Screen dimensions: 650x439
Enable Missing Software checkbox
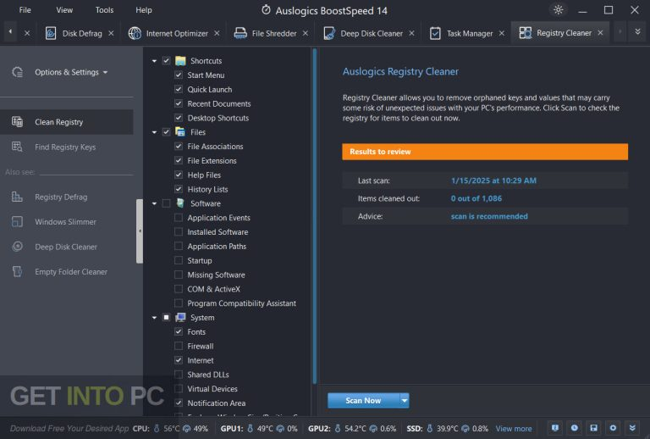tap(179, 275)
